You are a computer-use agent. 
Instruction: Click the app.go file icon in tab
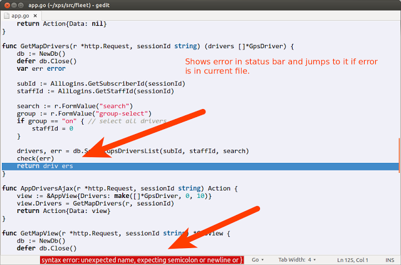7,16
